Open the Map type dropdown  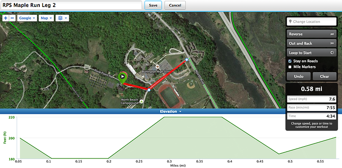coord(46,18)
